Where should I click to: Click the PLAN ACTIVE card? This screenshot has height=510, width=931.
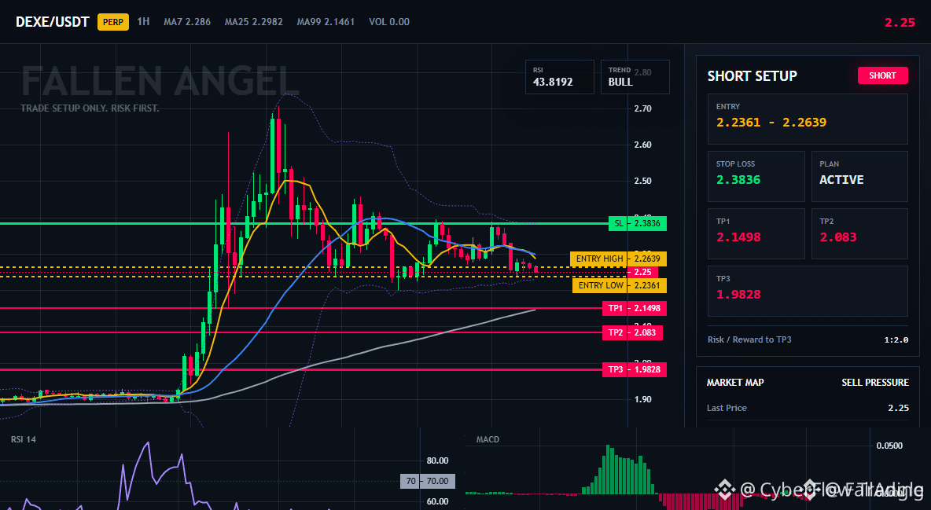(859, 176)
